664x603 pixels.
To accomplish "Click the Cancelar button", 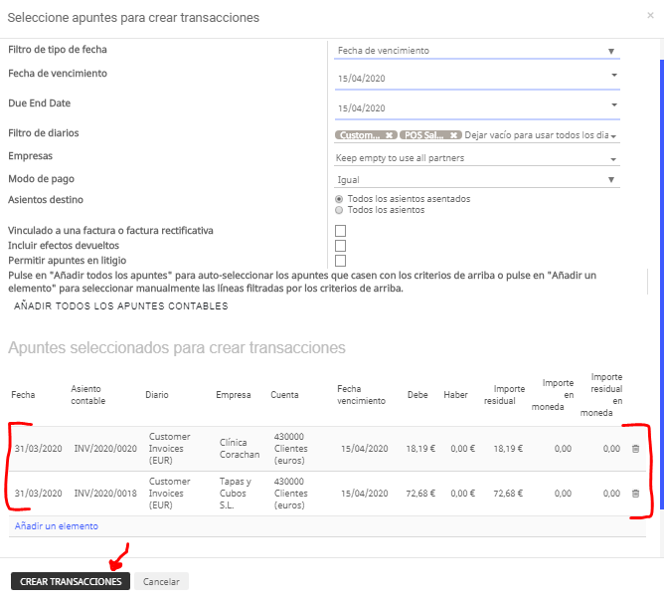I will pos(161,582).
